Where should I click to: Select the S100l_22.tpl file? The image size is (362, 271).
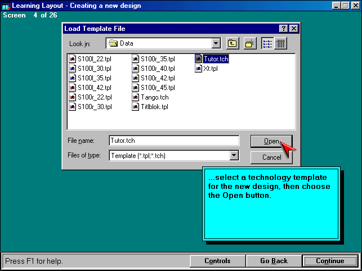coord(94,59)
